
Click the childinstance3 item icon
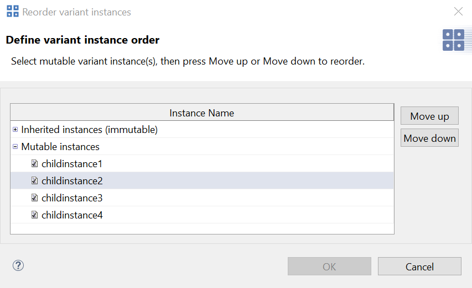[x=34, y=198]
